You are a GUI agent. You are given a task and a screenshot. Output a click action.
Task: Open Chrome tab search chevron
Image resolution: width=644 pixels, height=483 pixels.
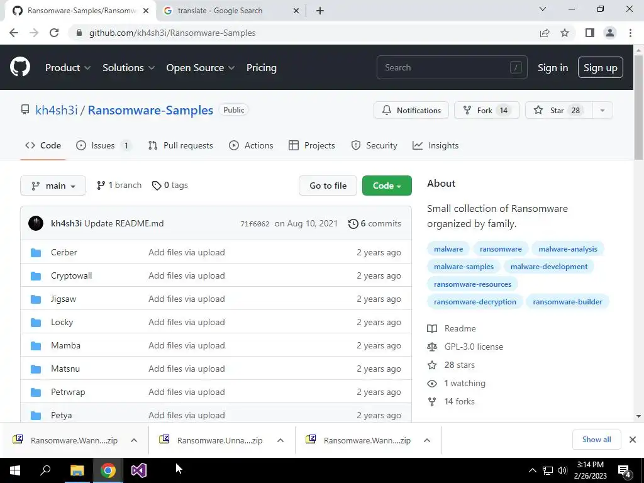tap(543, 9)
